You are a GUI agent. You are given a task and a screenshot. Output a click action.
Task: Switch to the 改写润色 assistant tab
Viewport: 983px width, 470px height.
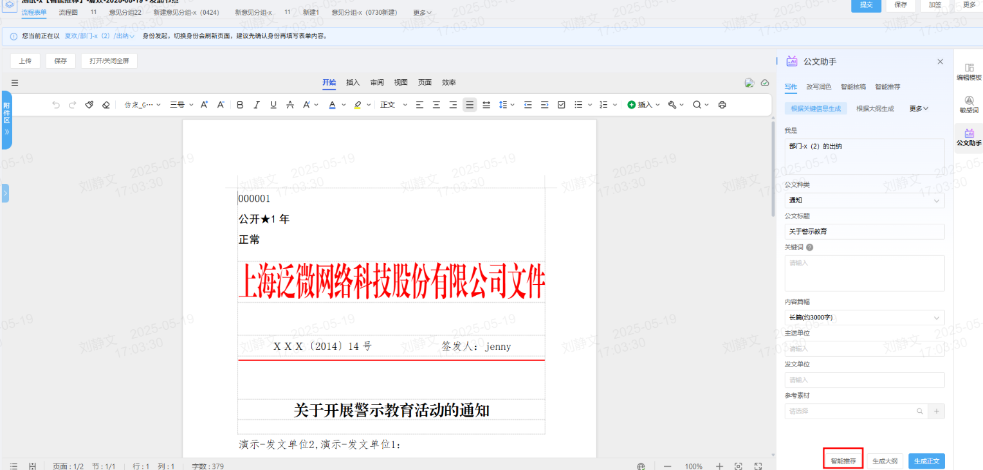coord(819,87)
